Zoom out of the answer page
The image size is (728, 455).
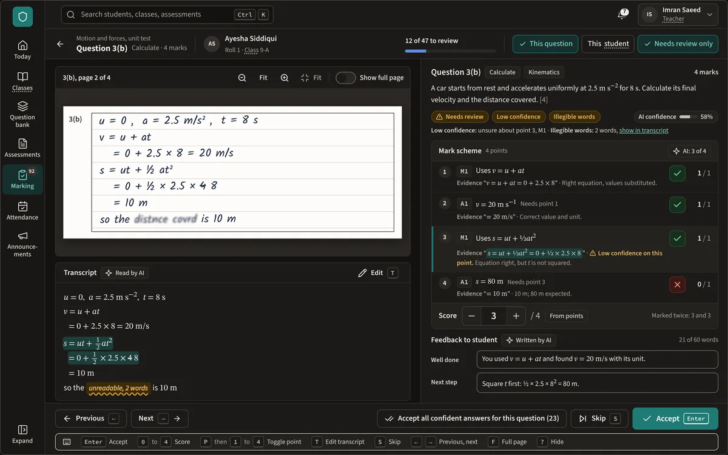point(242,78)
